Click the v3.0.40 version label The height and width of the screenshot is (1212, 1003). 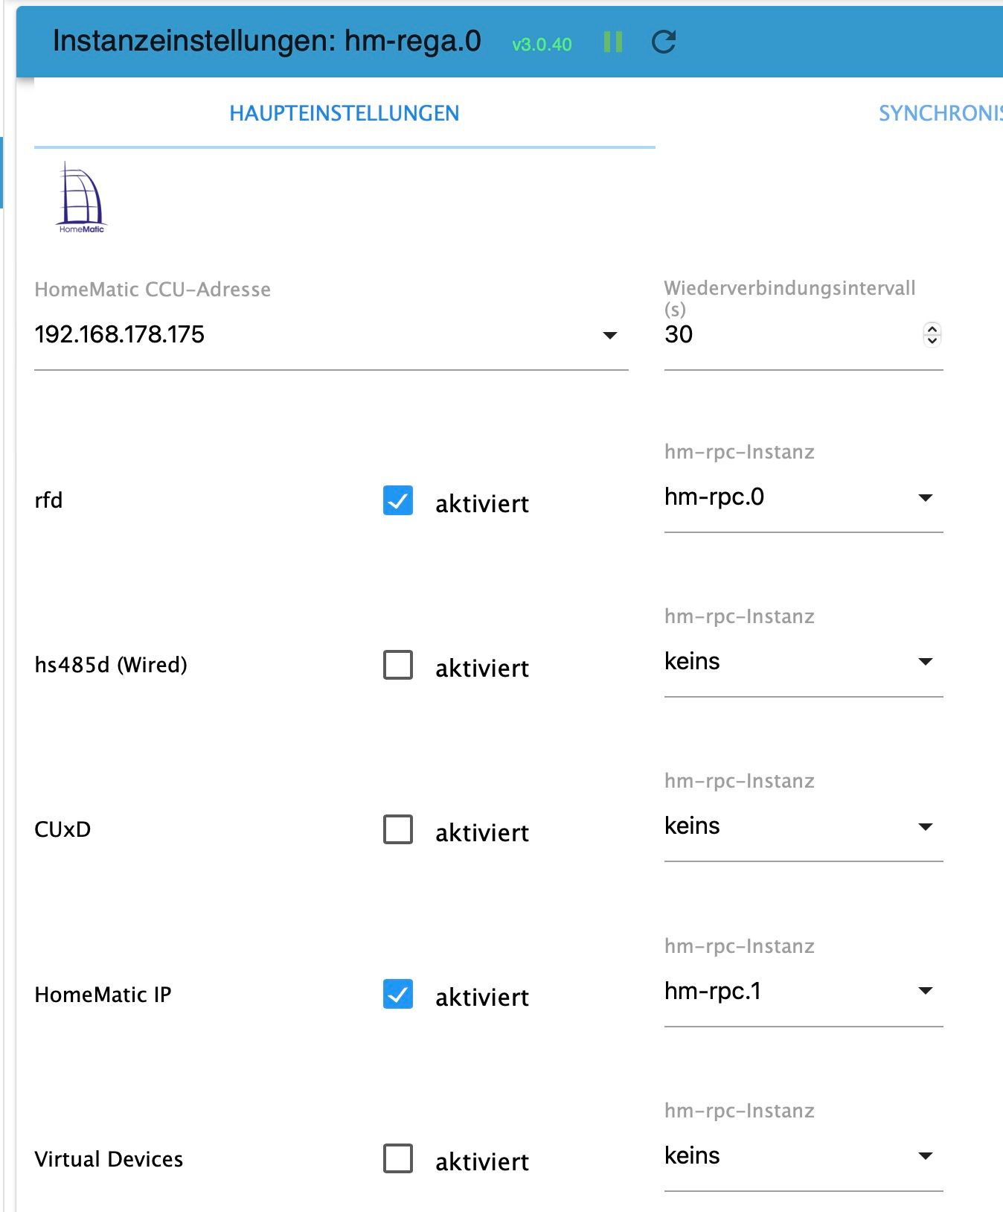[x=542, y=45]
